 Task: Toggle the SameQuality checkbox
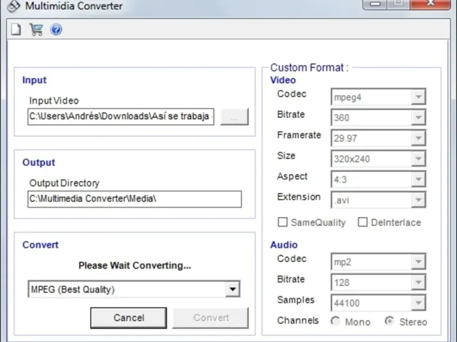tap(283, 222)
